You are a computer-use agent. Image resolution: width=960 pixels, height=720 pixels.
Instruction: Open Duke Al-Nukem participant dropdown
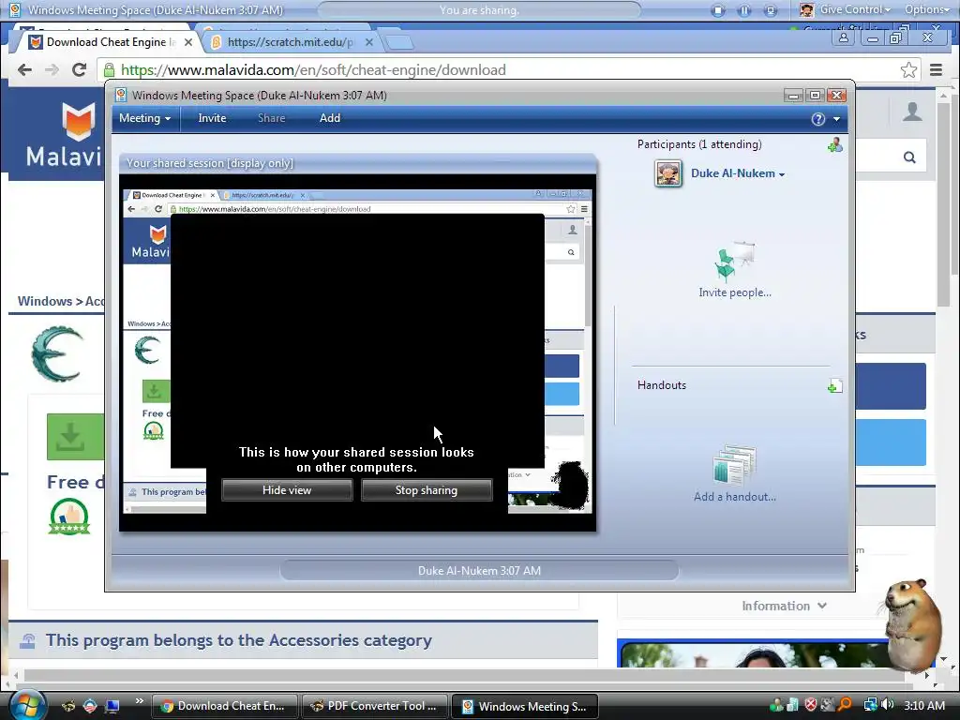click(738, 173)
